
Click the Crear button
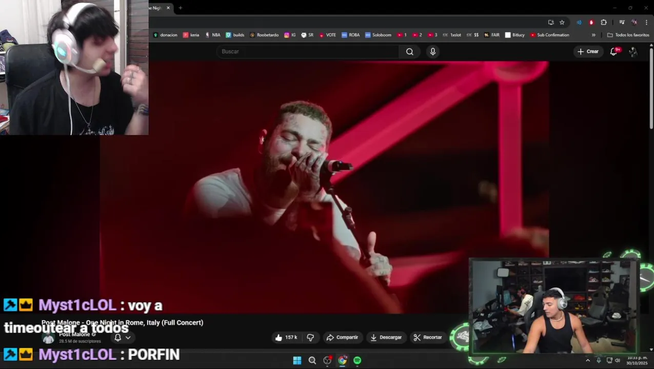(x=588, y=51)
